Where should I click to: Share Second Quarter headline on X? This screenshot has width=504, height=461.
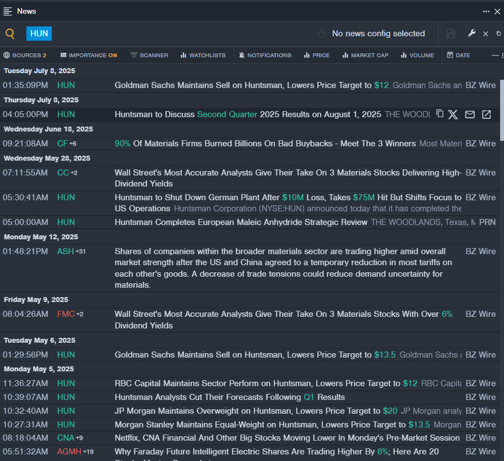tap(453, 114)
